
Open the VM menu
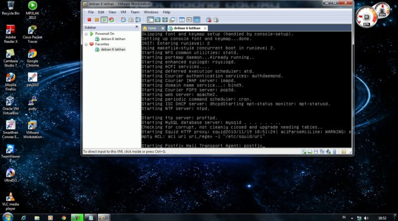click(123, 12)
